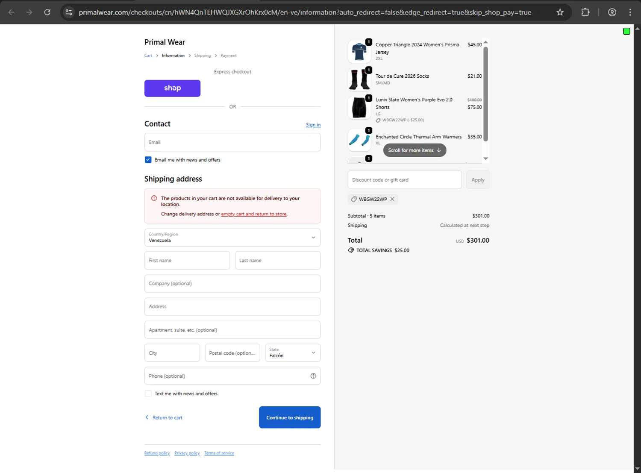The image size is (641, 473).
Task: Click the Phone (optional) field
Action: click(x=232, y=376)
